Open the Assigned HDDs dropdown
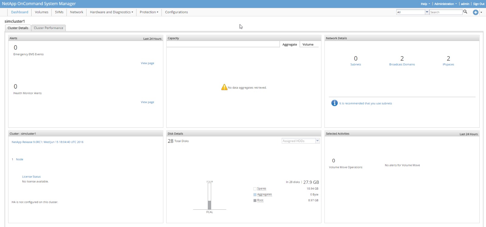 317,141
